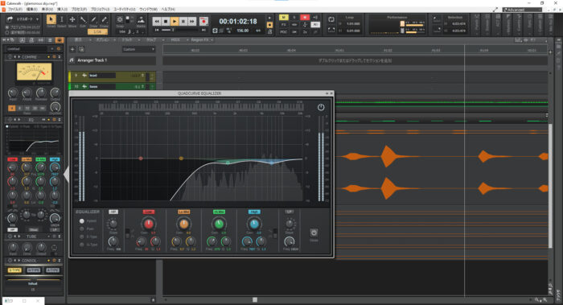Screen dimensions: 563x305
Task: Click the add track folder icon
Action: coord(81,49)
